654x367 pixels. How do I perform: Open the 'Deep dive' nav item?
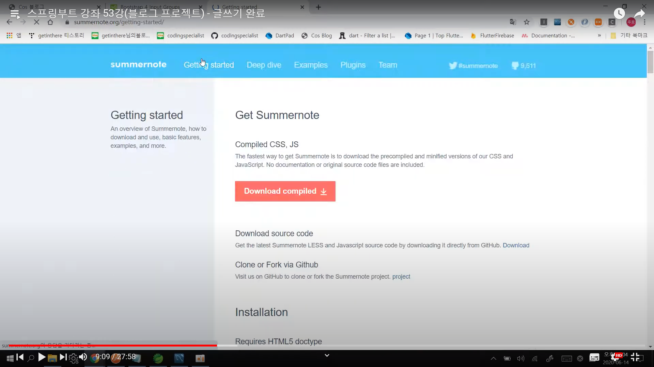pos(264,65)
